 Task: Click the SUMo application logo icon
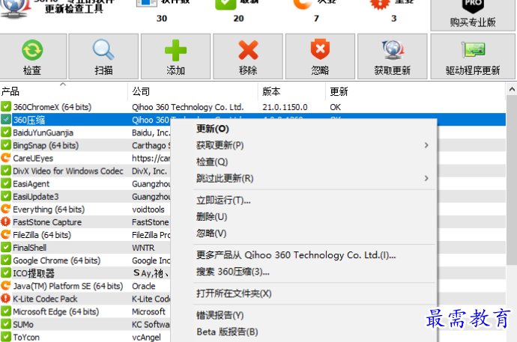tap(16, 8)
